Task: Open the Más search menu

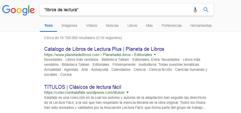Action: (x=149, y=25)
